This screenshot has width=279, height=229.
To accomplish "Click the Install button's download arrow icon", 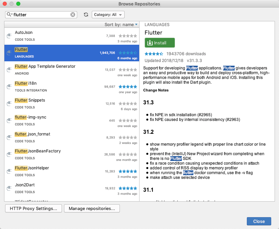I will click(150, 43).
